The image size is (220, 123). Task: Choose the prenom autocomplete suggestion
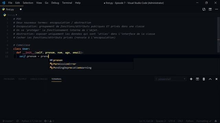click(x=91, y=60)
